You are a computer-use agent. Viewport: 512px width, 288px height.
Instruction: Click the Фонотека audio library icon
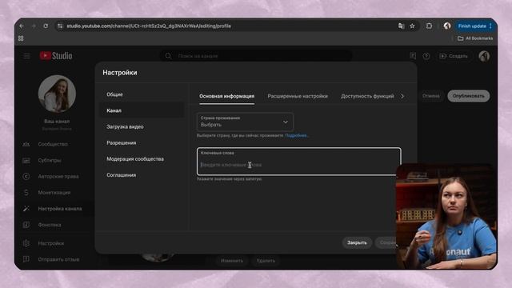(x=26, y=225)
